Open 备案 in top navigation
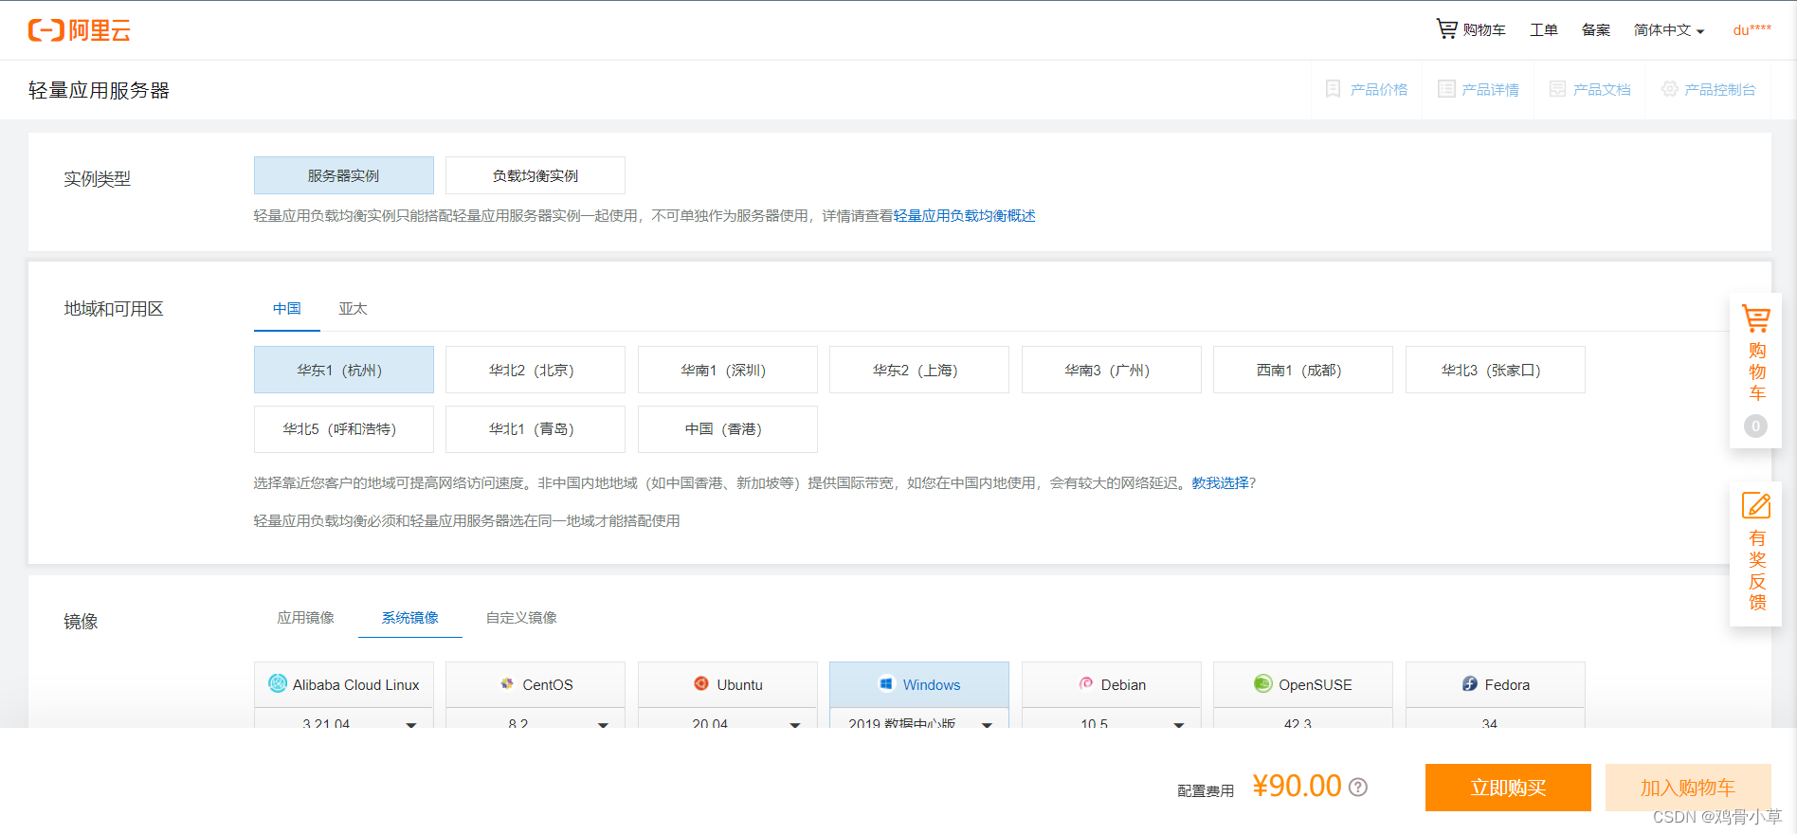The width and height of the screenshot is (1797, 834). tap(1596, 30)
